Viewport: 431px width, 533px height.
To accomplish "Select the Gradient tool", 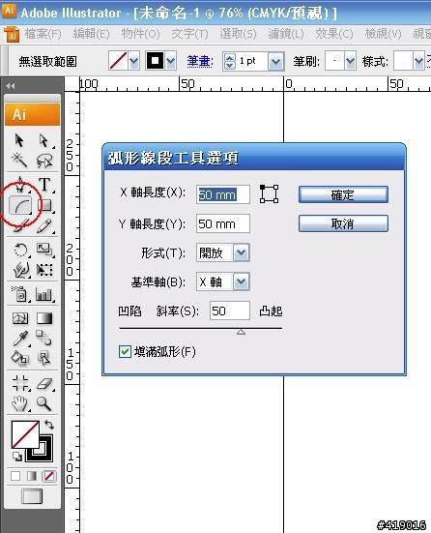I will pos(44,318).
